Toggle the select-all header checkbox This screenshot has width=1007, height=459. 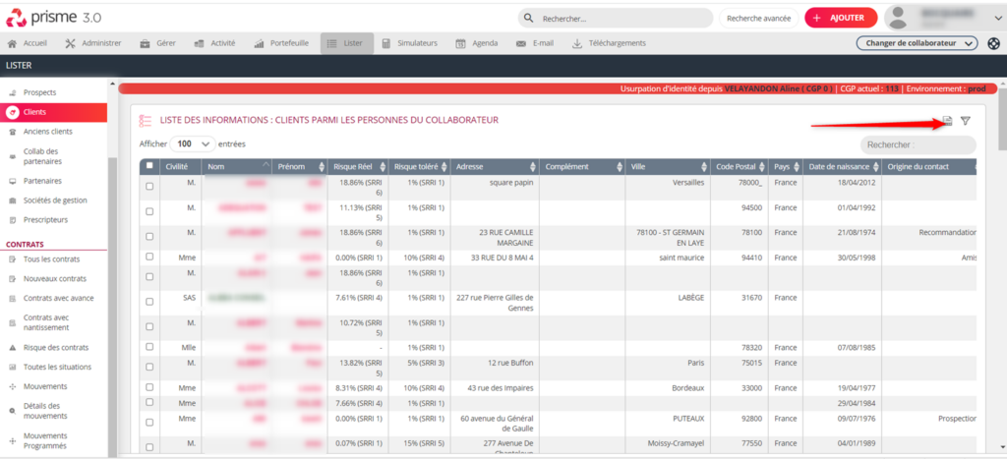(x=149, y=166)
